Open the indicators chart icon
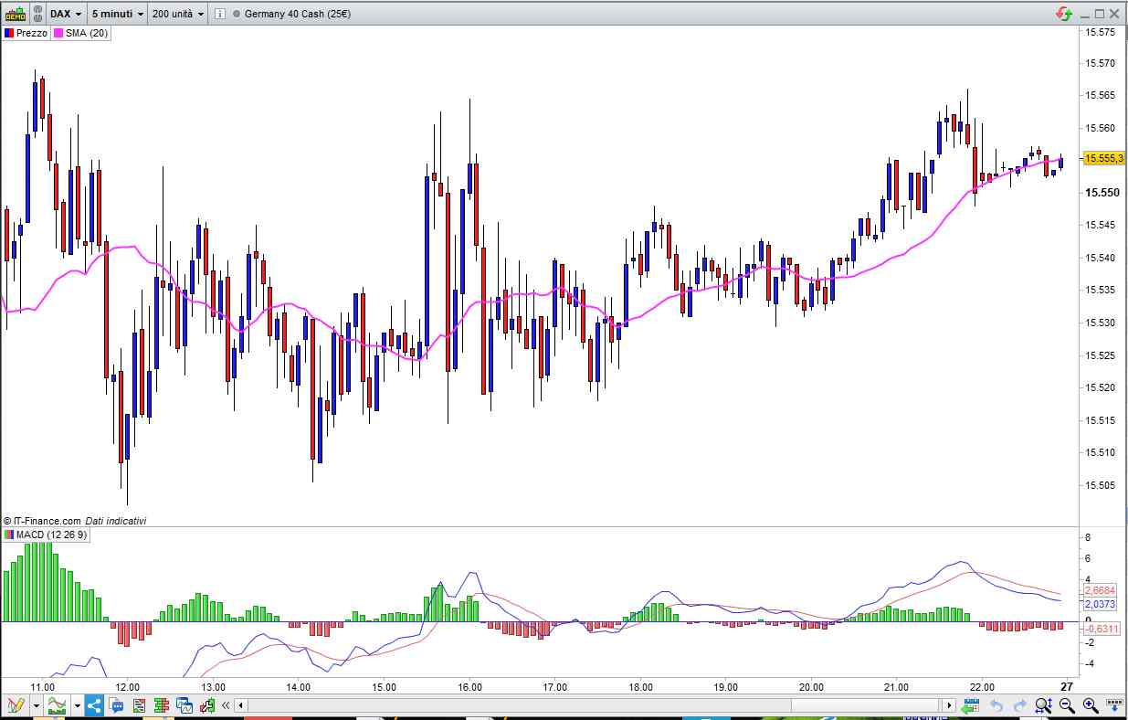 click(58, 705)
